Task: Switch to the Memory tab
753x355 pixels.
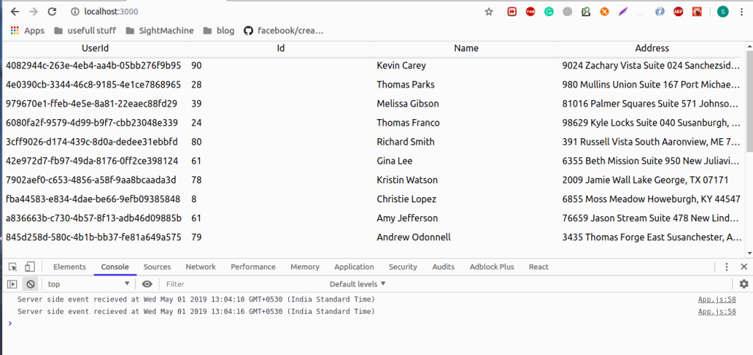Action: 305,267
